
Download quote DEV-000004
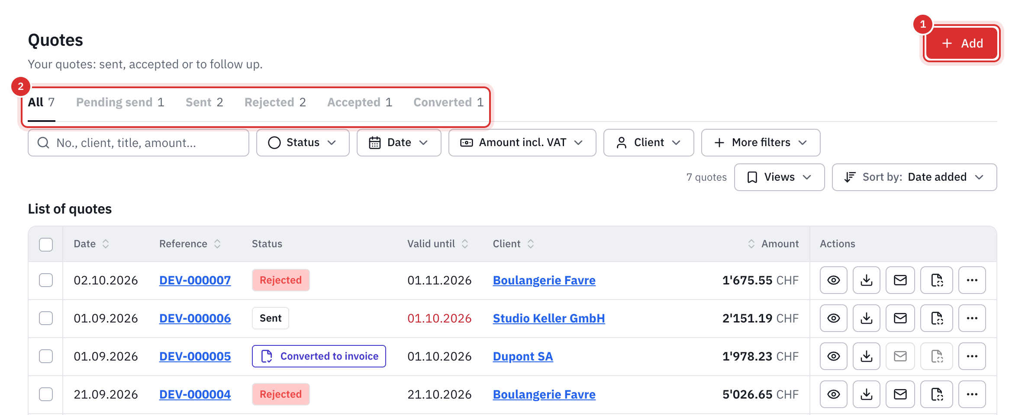point(866,394)
